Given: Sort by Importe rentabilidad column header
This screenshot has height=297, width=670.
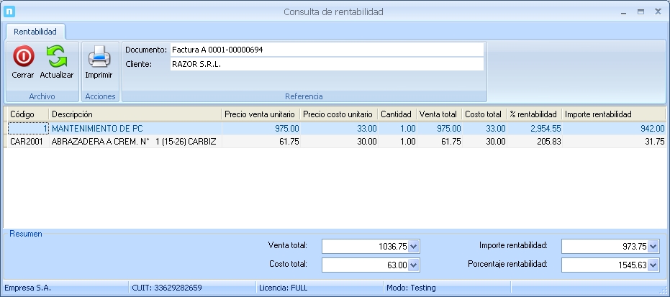Looking at the screenshot, I should click(x=614, y=114).
